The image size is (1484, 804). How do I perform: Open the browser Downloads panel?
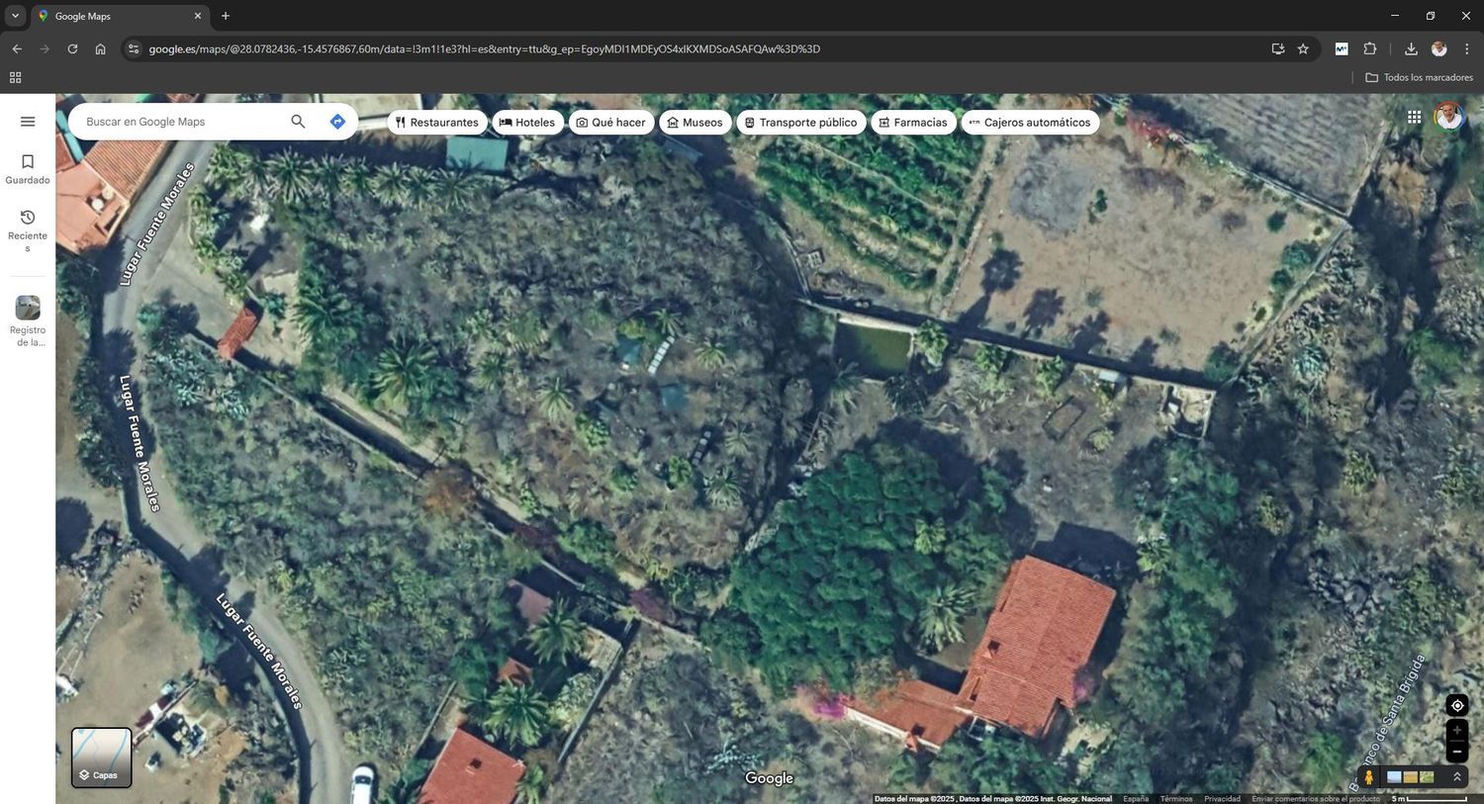(x=1411, y=48)
